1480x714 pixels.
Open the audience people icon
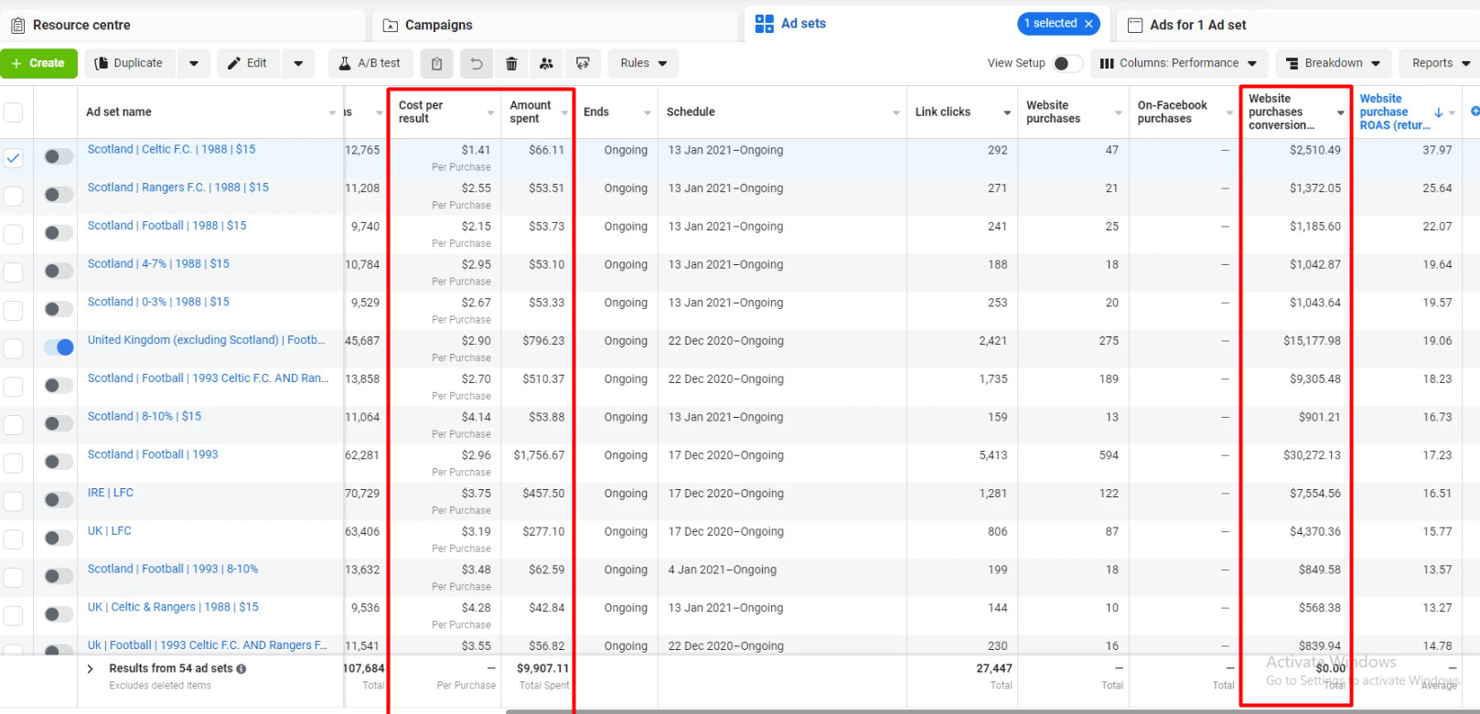pos(546,64)
